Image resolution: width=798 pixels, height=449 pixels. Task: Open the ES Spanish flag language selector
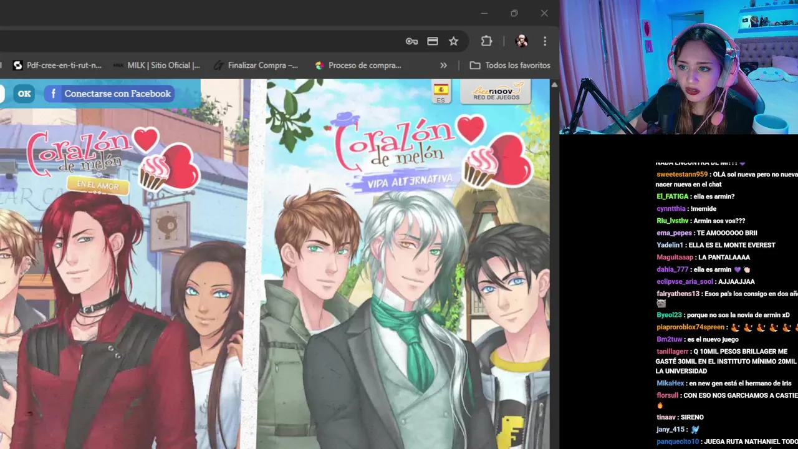(441, 92)
